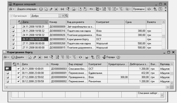Click the refresh icon in Журнал операцій toolbar
177x103 pixels.
(149, 9)
